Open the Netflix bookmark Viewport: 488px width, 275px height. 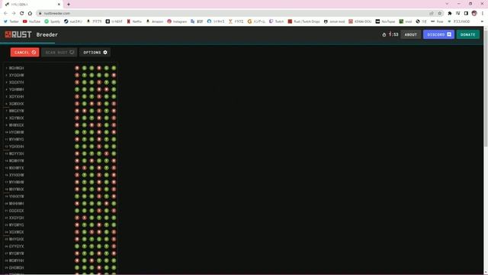click(134, 21)
